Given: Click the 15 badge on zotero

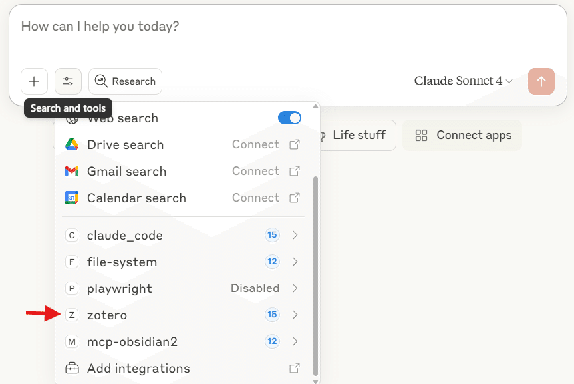Looking at the screenshot, I should coord(272,315).
